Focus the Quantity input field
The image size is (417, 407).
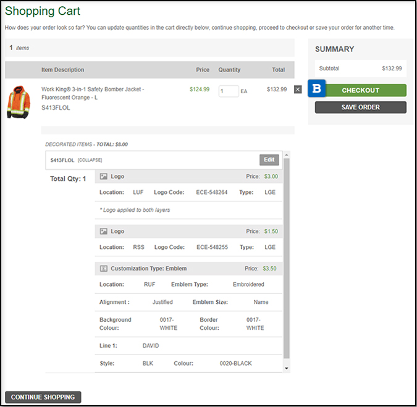(x=228, y=91)
